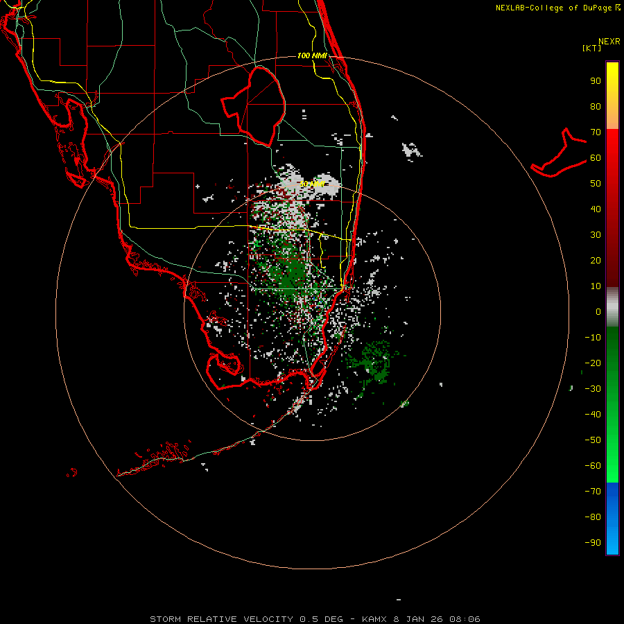Click the -70 value on velocity scale

pyautogui.click(x=593, y=491)
